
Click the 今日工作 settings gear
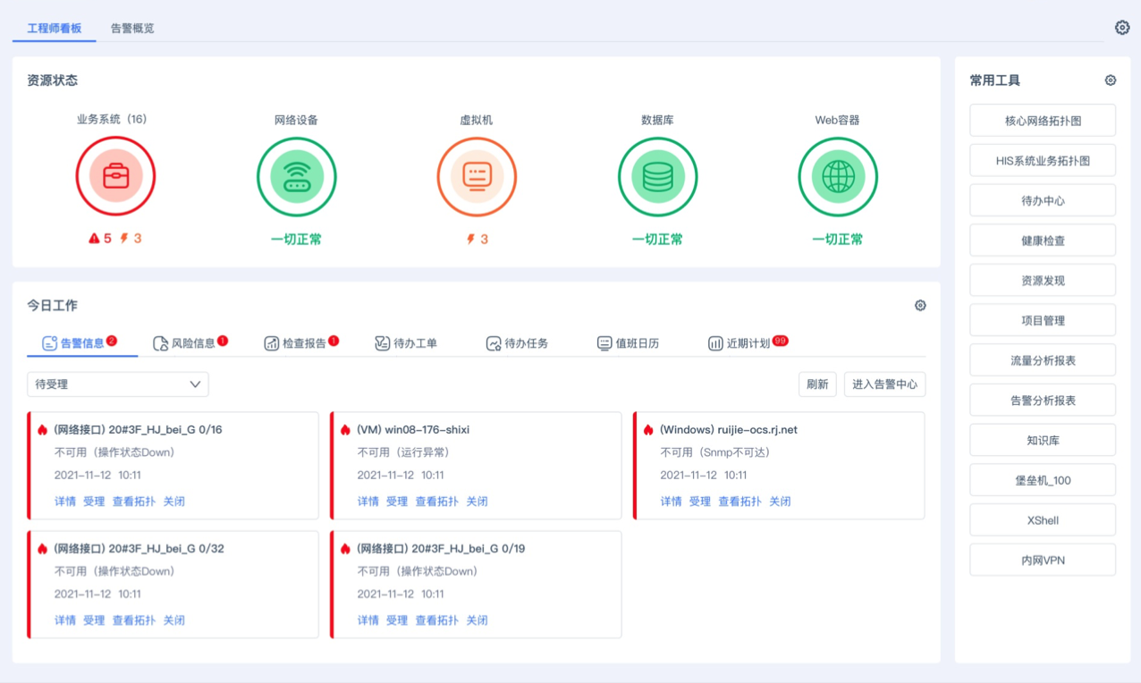pos(920,306)
